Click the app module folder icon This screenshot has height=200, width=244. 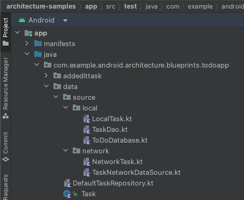(x=28, y=33)
